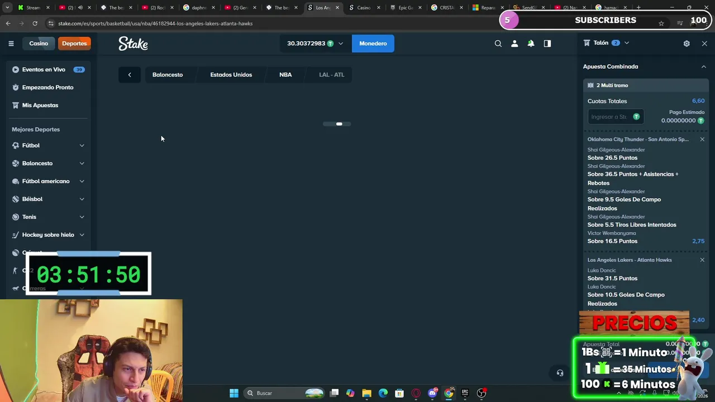This screenshot has height=402, width=715.
Task: Collapse the Apuesta Combinada section
Action: coord(704,66)
